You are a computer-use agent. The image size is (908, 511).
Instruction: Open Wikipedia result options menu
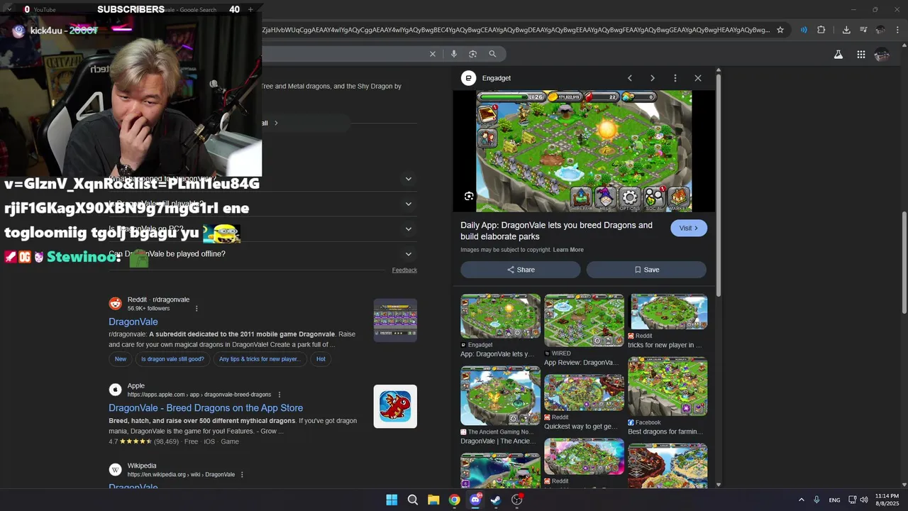pos(242,474)
